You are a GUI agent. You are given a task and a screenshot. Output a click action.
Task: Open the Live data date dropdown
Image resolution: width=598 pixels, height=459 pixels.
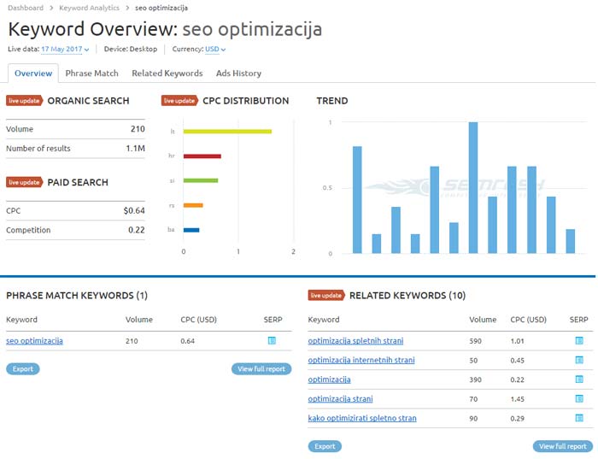tap(65, 50)
